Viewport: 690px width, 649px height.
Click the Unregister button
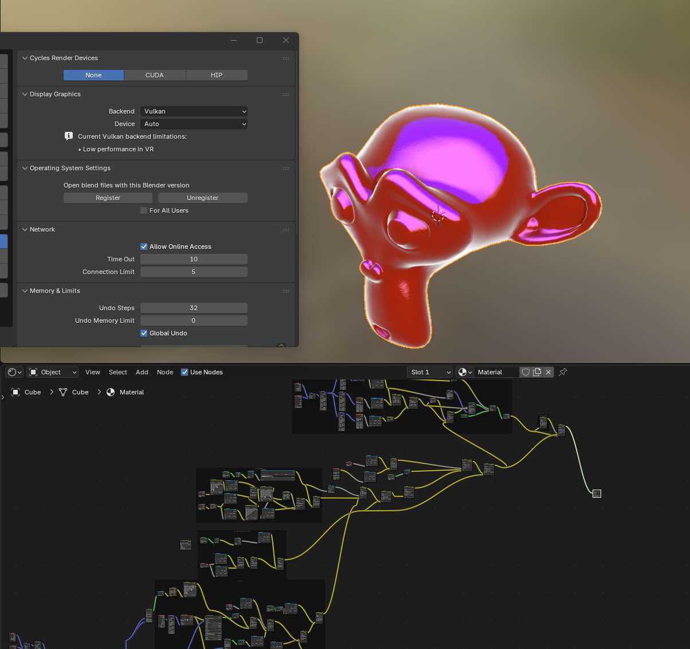203,198
